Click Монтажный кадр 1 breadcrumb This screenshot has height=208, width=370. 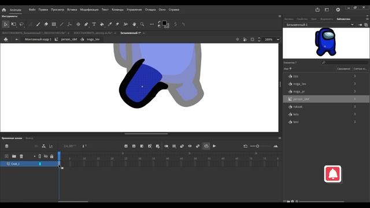pos(38,39)
